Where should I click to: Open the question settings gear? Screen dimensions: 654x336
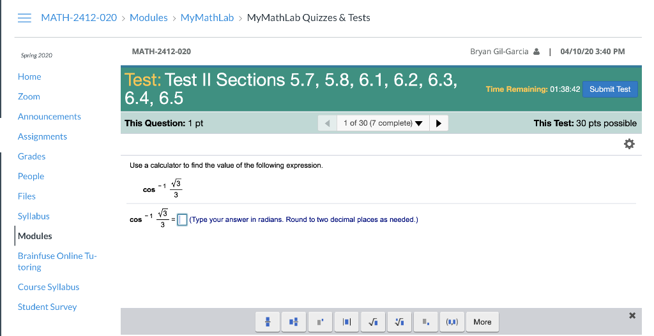pyautogui.click(x=629, y=144)
